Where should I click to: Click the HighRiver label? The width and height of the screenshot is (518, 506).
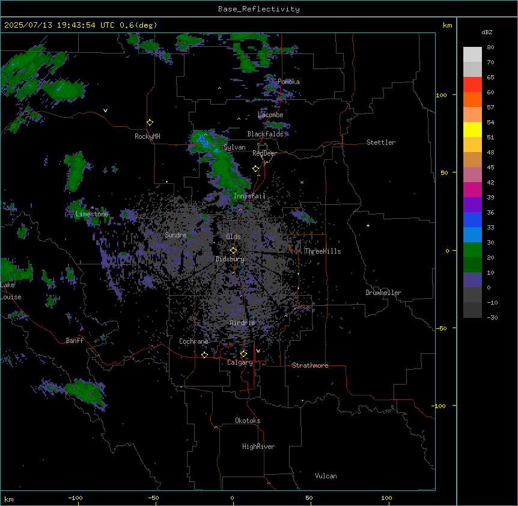258,447
